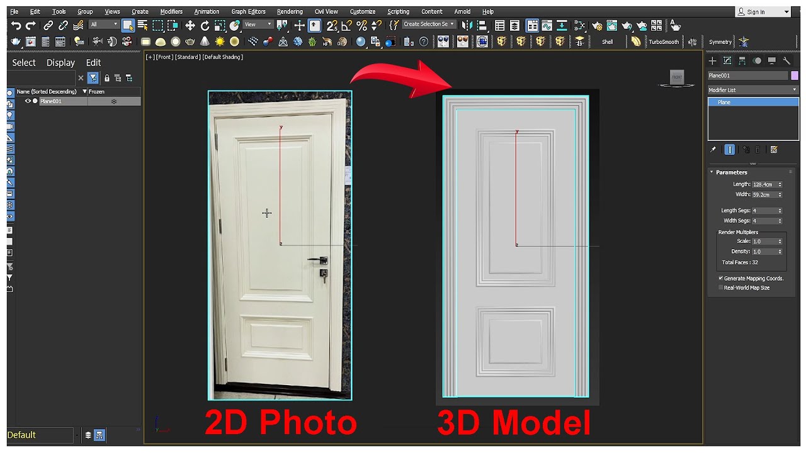Activate the Select and Scale tool

220,26
